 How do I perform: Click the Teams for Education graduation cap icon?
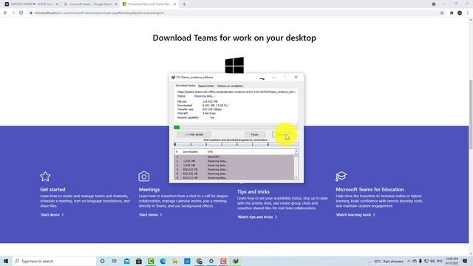click(341, 177)
